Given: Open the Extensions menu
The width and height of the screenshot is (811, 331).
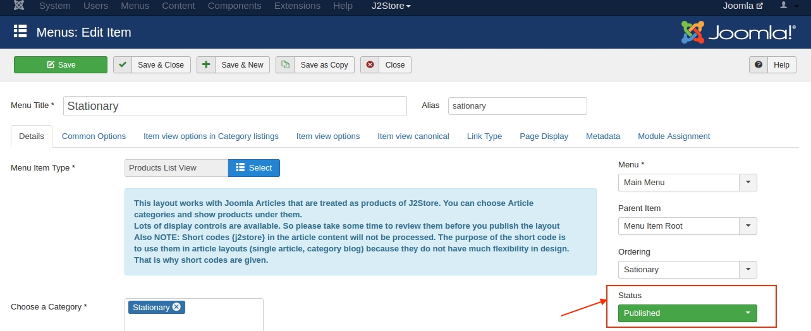Looking at the screenshot, I should 297,6.
